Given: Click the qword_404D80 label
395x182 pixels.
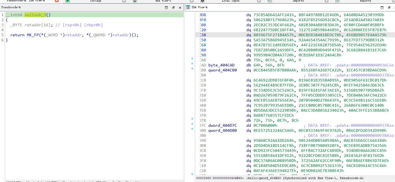Looking at the screenshot, I should 223,130.
